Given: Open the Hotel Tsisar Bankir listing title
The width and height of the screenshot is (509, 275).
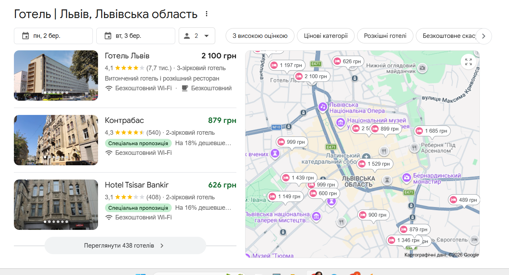Looking at the screenshot, I should (x=137, y=185).
